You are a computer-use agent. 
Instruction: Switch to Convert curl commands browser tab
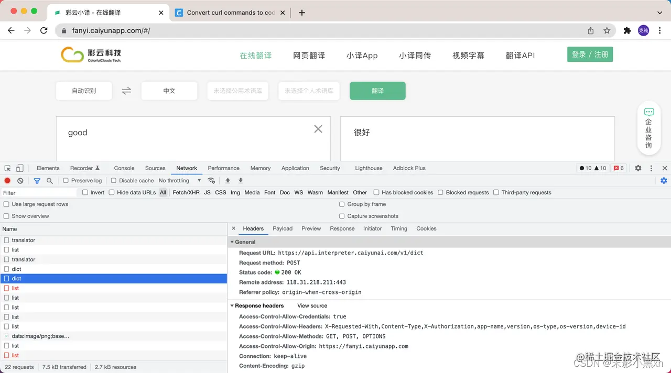[x=231, y=13]
